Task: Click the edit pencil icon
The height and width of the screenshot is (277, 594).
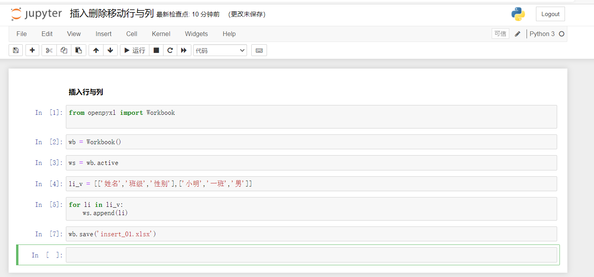Action: point(518,34)
